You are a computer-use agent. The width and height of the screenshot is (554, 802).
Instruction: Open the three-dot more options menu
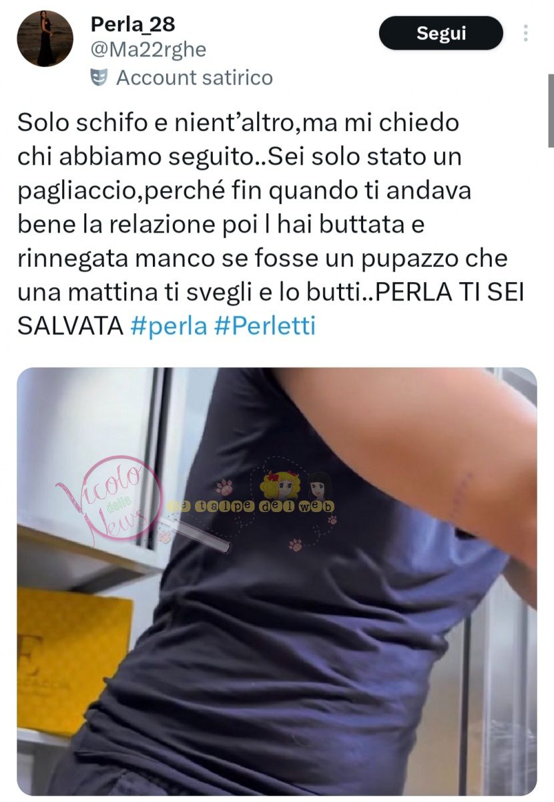pyautogui.click(x=526, y=33)
